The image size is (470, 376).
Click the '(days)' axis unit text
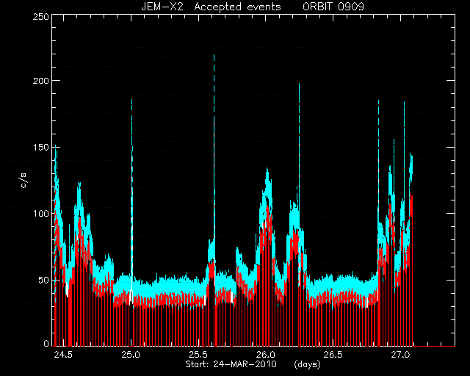307,364
